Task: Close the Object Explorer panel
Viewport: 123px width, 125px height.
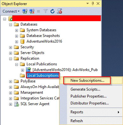Action: (x=98, y=3)
